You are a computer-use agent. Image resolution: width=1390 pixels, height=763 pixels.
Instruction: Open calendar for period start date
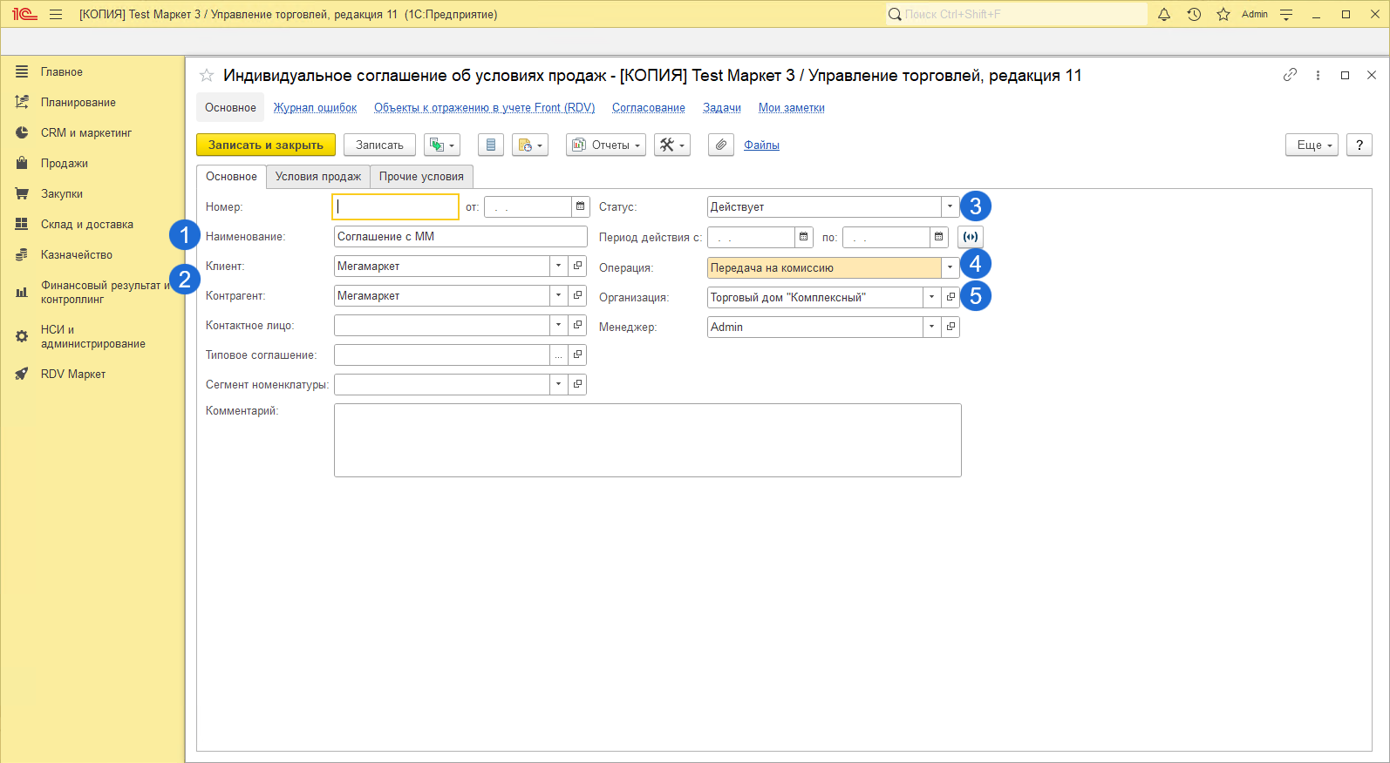pos(803,236)
